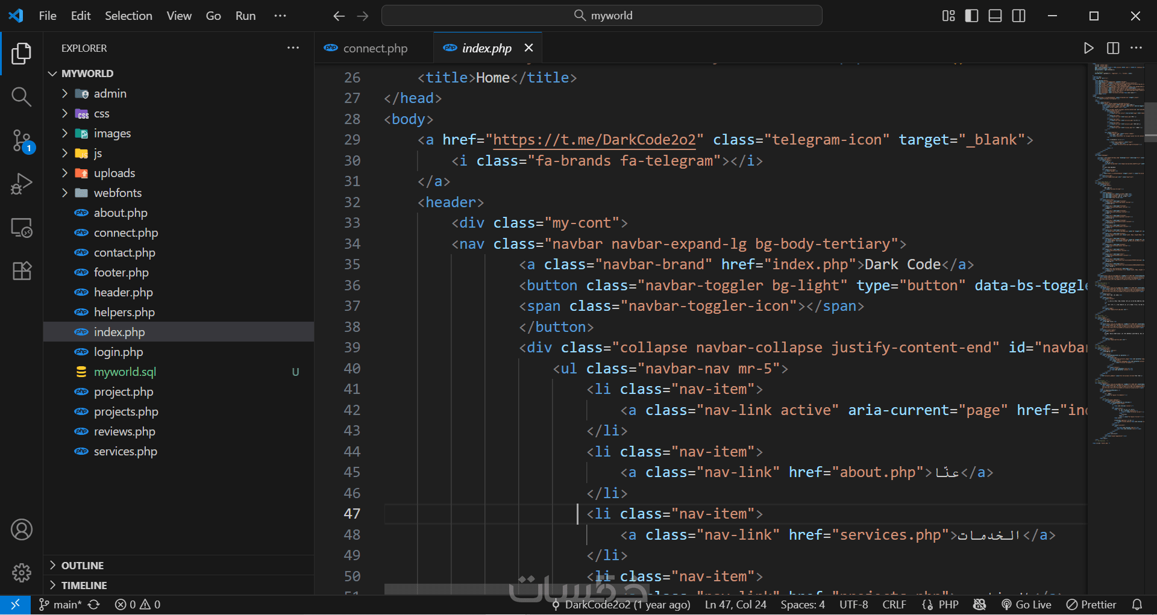Go back with the navigation arrow
1157x615 pixels.
[x=339, y=16]
